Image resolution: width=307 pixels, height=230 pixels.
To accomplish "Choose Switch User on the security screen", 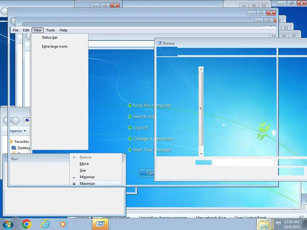I will coord(144,116).
